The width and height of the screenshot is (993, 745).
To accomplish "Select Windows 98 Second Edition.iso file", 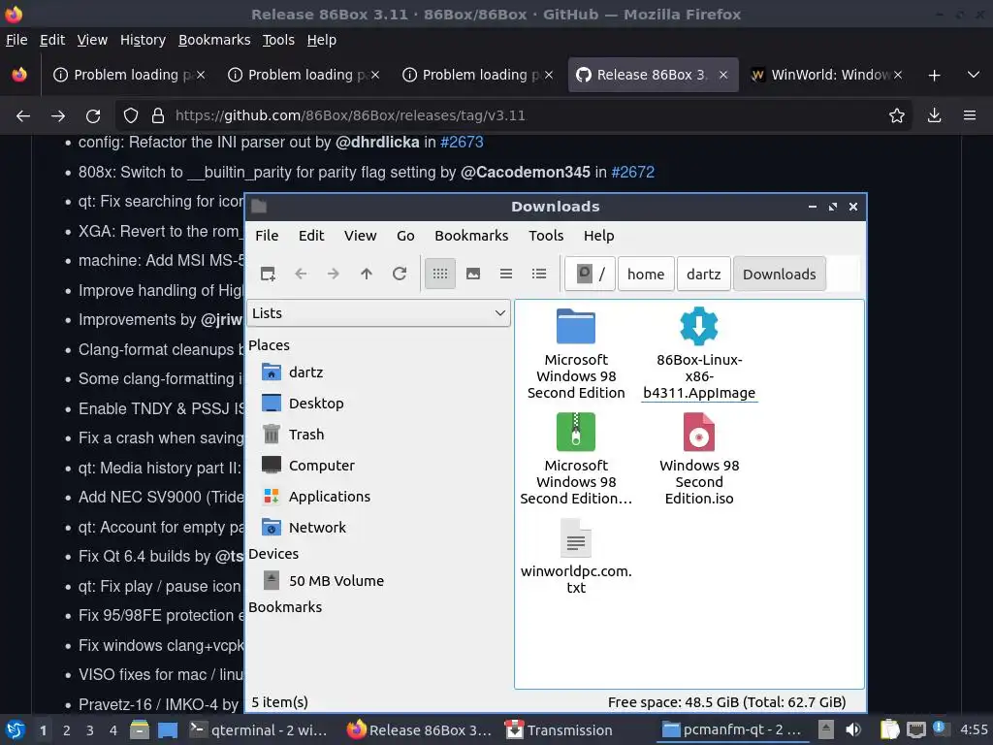I will point(699,459).
